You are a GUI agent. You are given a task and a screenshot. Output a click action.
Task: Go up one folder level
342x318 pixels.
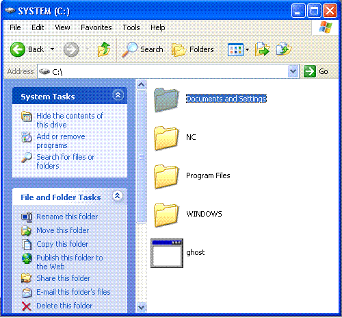104,49
